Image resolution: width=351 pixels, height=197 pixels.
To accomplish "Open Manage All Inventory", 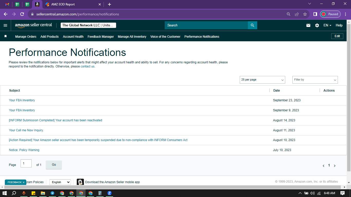I will point(132,37).
